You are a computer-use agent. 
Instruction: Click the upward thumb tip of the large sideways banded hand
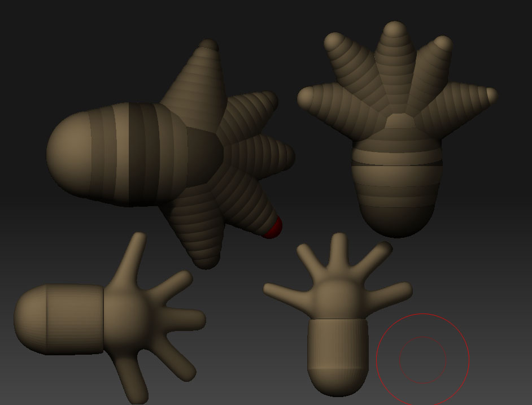point(208,45)
